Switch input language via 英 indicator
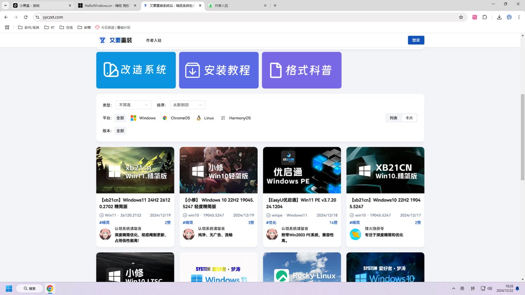The image size is (525, 295). point(462,288)
